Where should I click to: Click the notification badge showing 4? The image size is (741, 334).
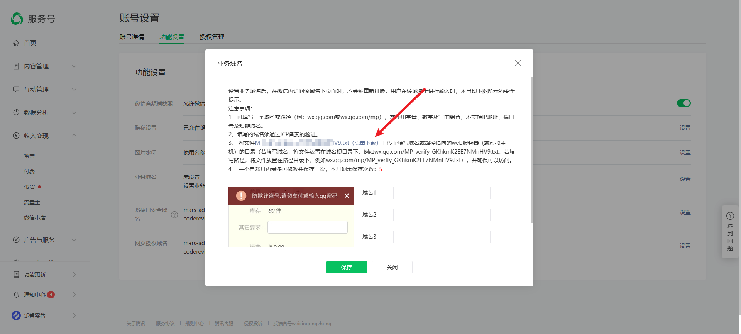point(51,295)
